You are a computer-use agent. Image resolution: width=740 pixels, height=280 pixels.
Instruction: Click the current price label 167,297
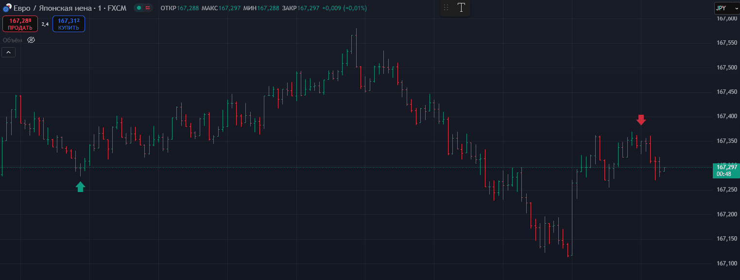tap(726, 167)
